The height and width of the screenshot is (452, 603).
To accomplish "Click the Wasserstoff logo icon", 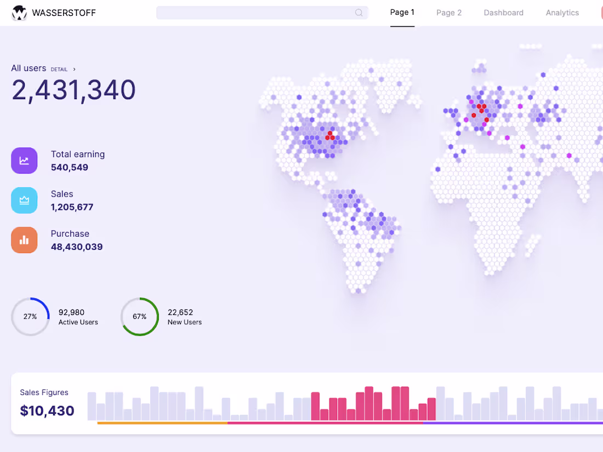I will coord(20,13).
